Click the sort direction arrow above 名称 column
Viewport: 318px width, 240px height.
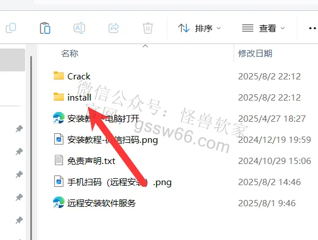point(145,46)
